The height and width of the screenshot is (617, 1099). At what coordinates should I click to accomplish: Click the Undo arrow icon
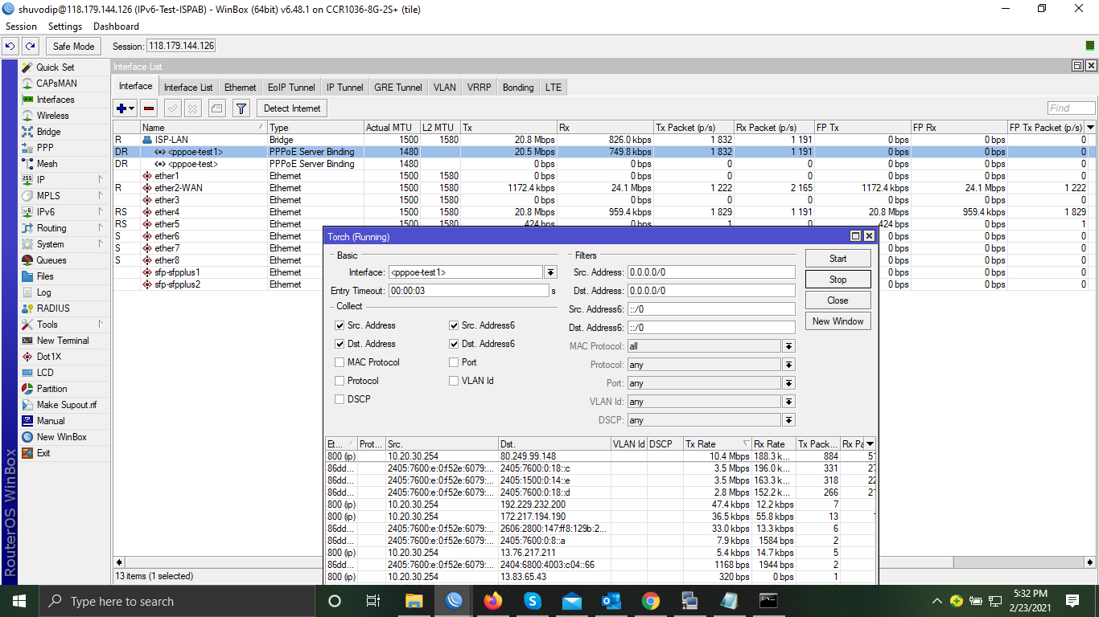[10, 47]
